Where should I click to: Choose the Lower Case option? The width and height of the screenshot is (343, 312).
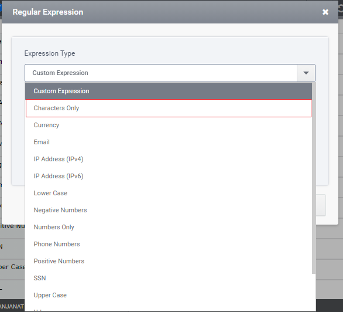tap(169, 193)
